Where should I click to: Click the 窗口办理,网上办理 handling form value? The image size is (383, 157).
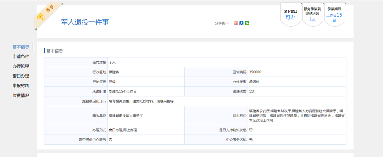[123, 130]
